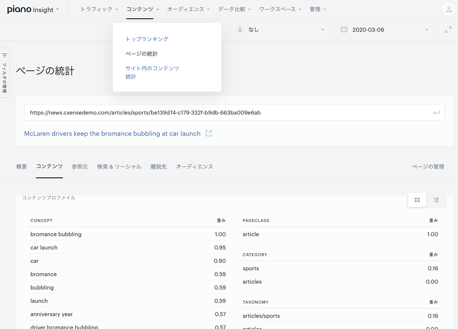The width and height of the screenshot is (458, 329).
Task: Select the 'car launch' concept row
Action: point(128,247)
